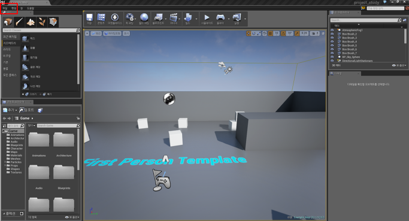Select the Additive brush radio button
This screenshot has width=409, height=221.
(23, 94)
